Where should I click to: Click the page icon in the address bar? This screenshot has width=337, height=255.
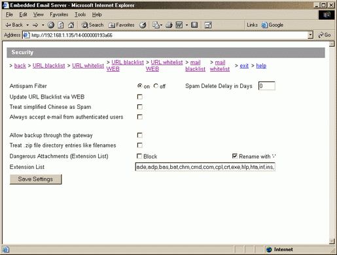[26, 35]
